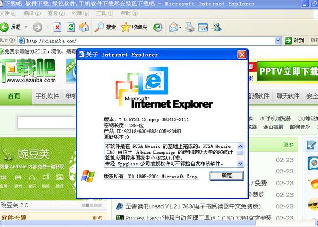The image size is (318, 227).
Task: Open the 帮助 menu
Action: coord(129,14)
